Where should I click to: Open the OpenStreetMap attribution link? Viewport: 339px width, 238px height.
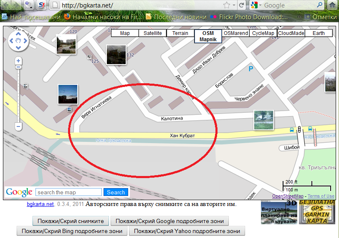click(x=288, y=196)
